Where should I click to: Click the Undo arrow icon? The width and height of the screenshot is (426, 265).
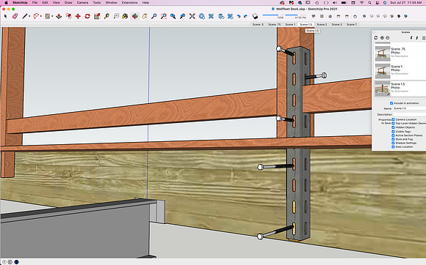click(239, 17)
